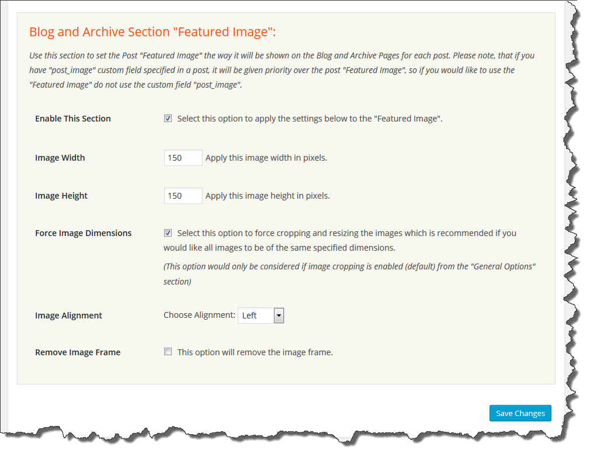Click the 'Enable This Section' label
This screenshot has height=454, width=590.
pyautogui.click(x=73, y=119)
